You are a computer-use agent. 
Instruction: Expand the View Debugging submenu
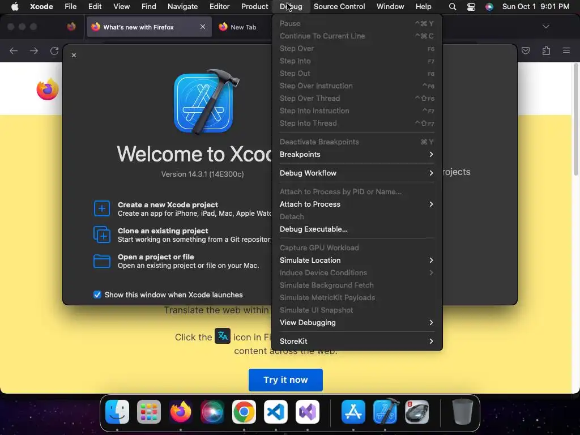click(357, 322)
